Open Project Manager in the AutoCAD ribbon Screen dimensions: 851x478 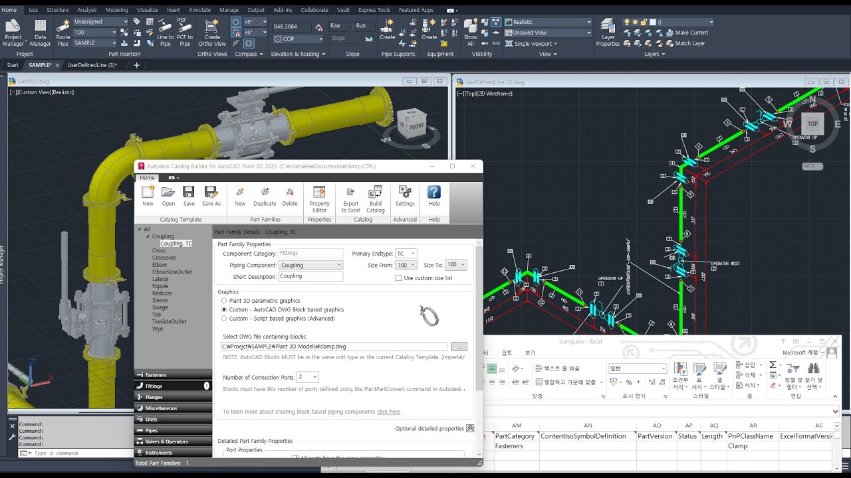coord(13,32)
